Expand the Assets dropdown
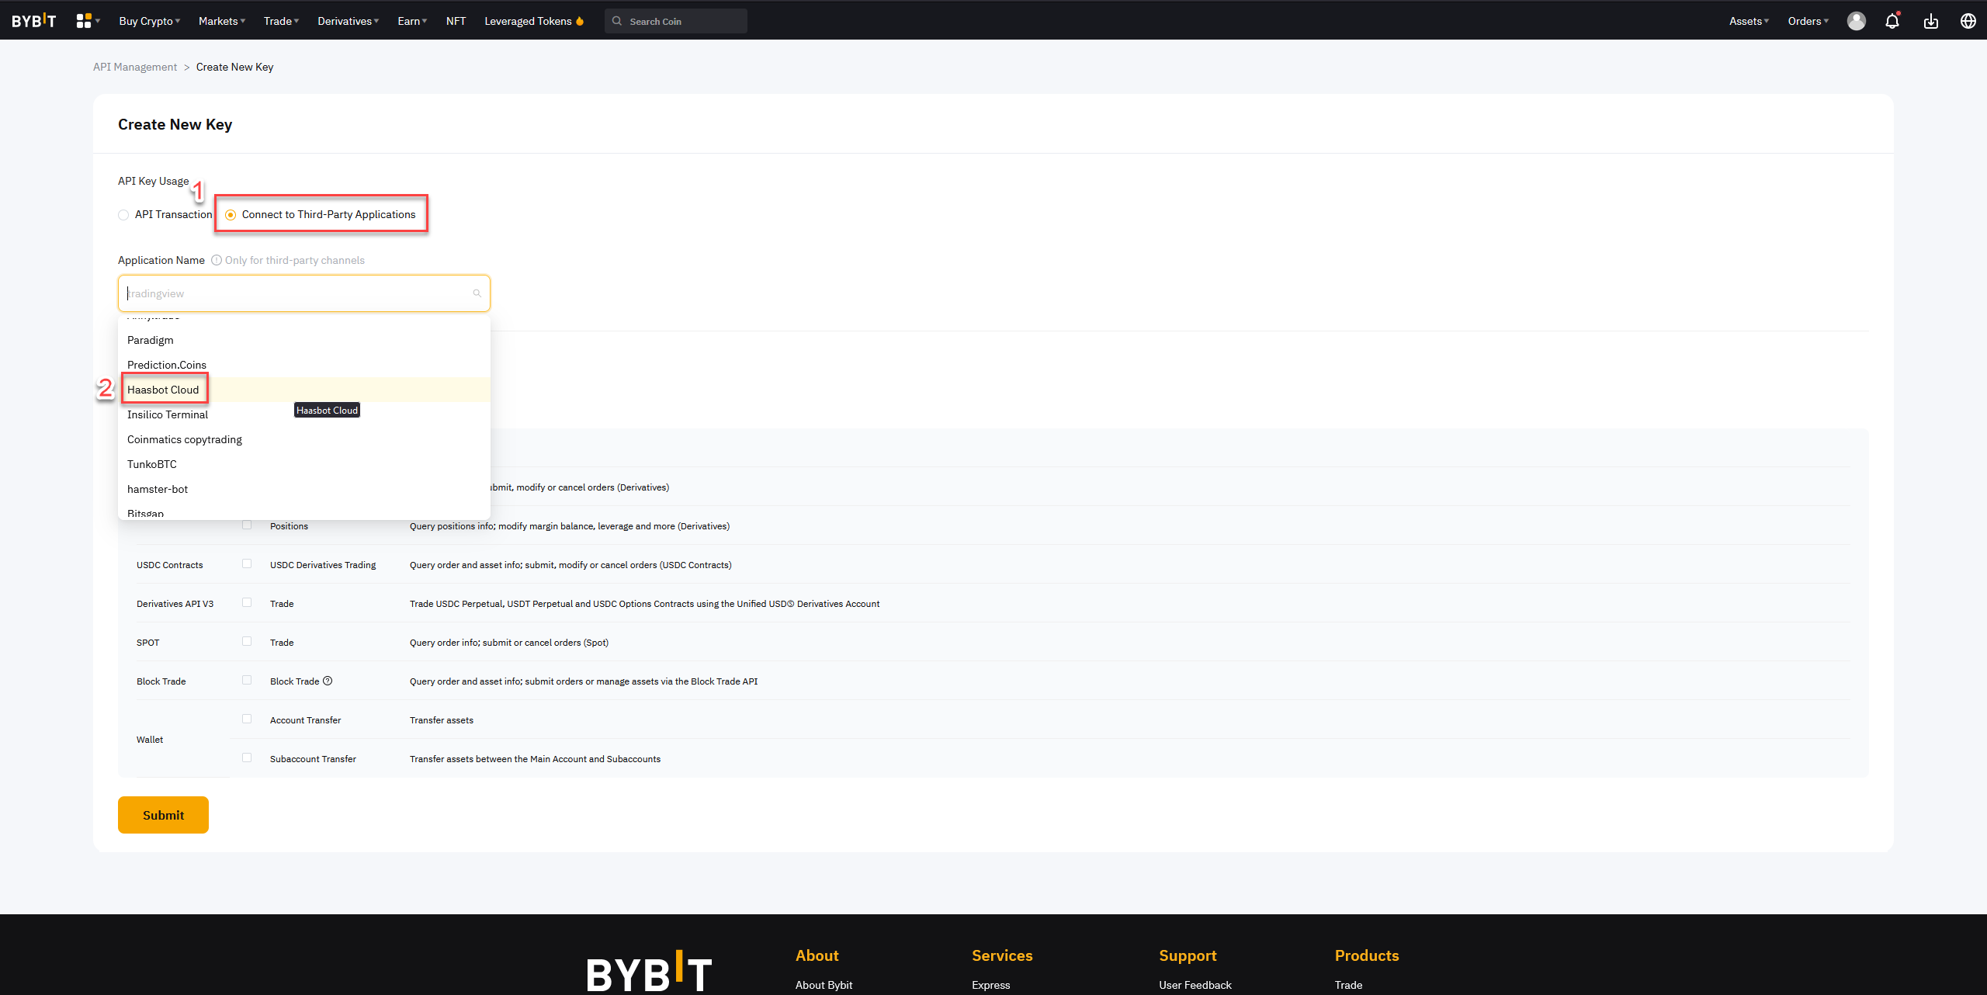The height and width of the screenshot is (995, 1987). click(x=1748, y=21)
